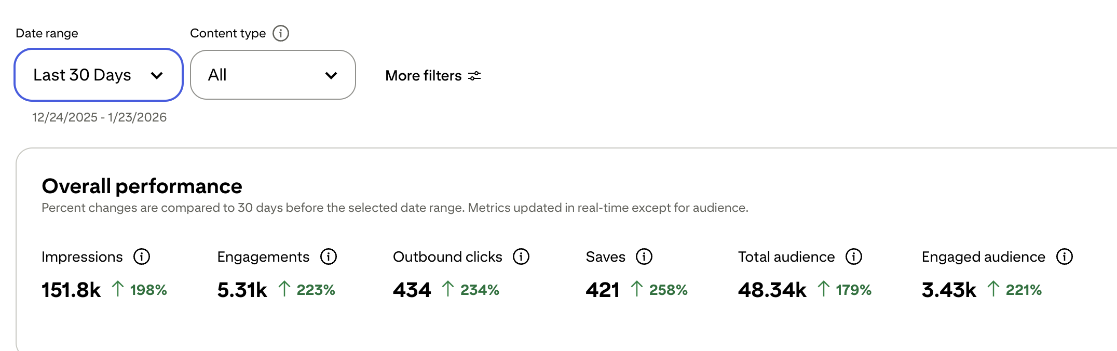This screenshot has height=351, width=1117.
Task: Click the All option chevron arrow
Action: tap(331, 76)
